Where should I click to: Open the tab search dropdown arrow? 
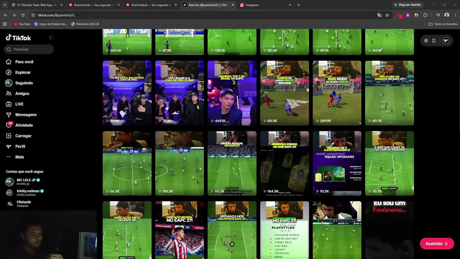5,5
